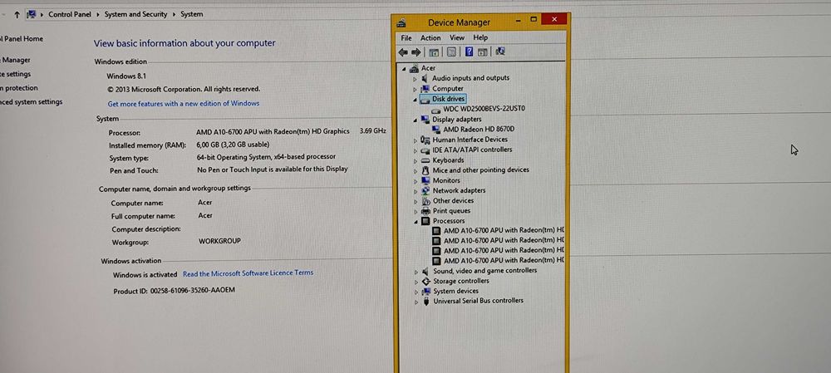Click the chip icon beside Processors category
The height and width of the screenshot is (373, 831).
pyautogui.click(x=425, y=221)
